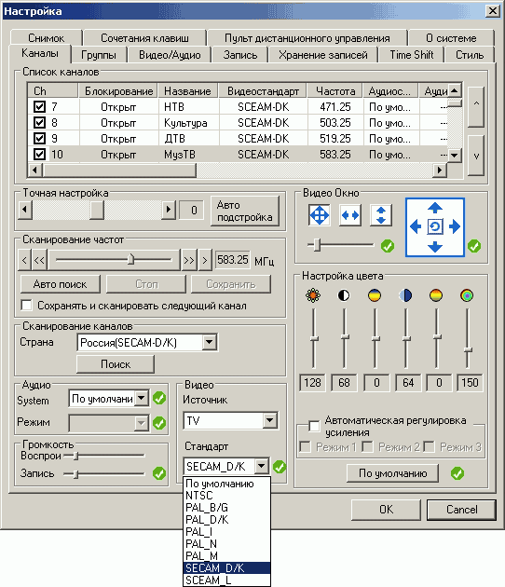505x587 pixels.
Task: Click the horizontal stretch video window icon
Action: pyautogui.click(x=349, y=215)
